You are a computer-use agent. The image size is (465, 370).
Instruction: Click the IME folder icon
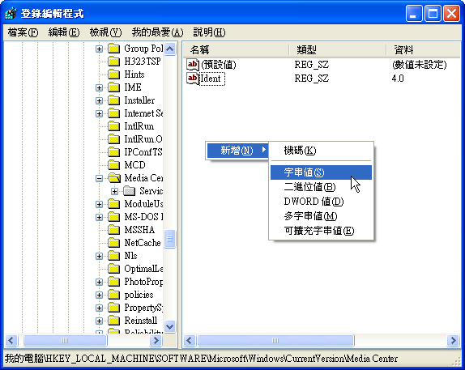point(114,87)
